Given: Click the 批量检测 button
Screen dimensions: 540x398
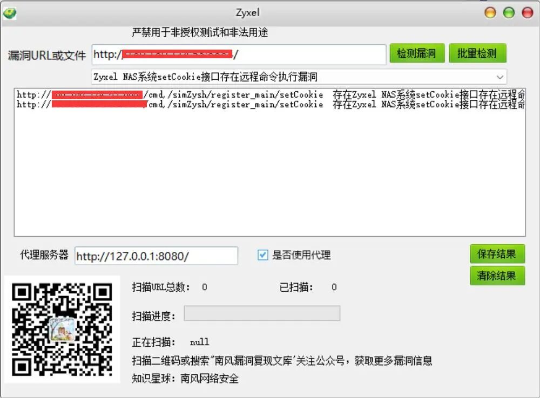Looking at the screenshot, I should (477, 53).
